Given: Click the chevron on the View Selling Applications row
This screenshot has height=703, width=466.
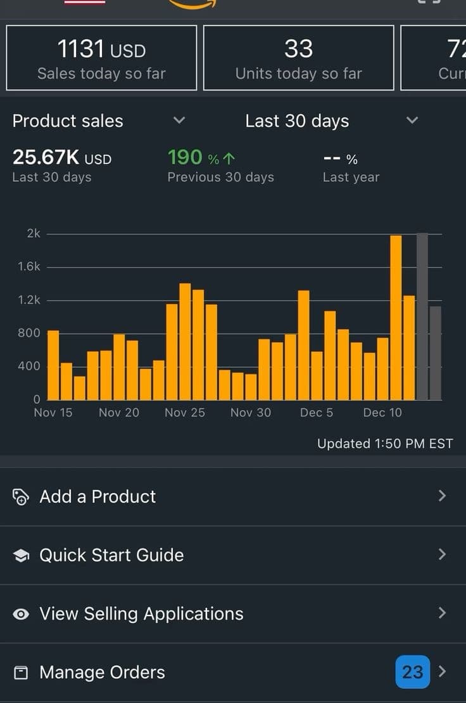Looking at the screenshot, I should (x=442, y=613).
